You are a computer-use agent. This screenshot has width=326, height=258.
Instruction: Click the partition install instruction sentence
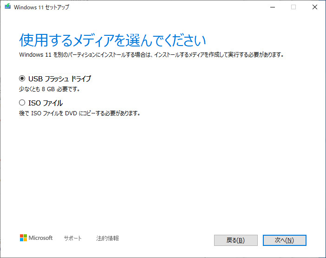click(x=151, y=55)
